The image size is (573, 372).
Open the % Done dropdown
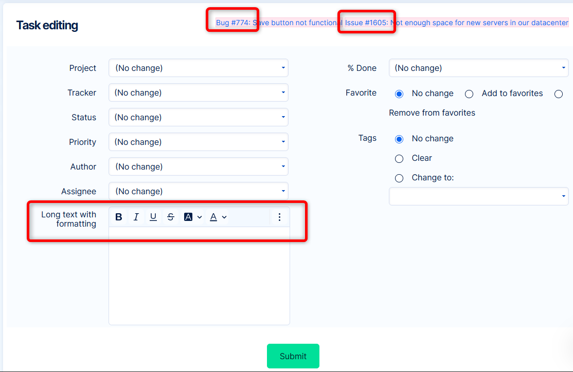[478, 68]
